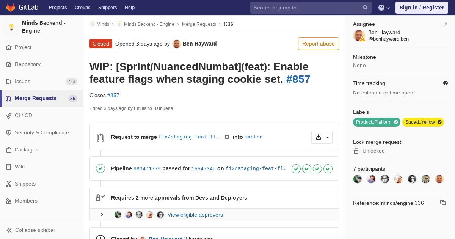Collapse sidebar
This screenshot has width=455, height=239.
(42, 230)
